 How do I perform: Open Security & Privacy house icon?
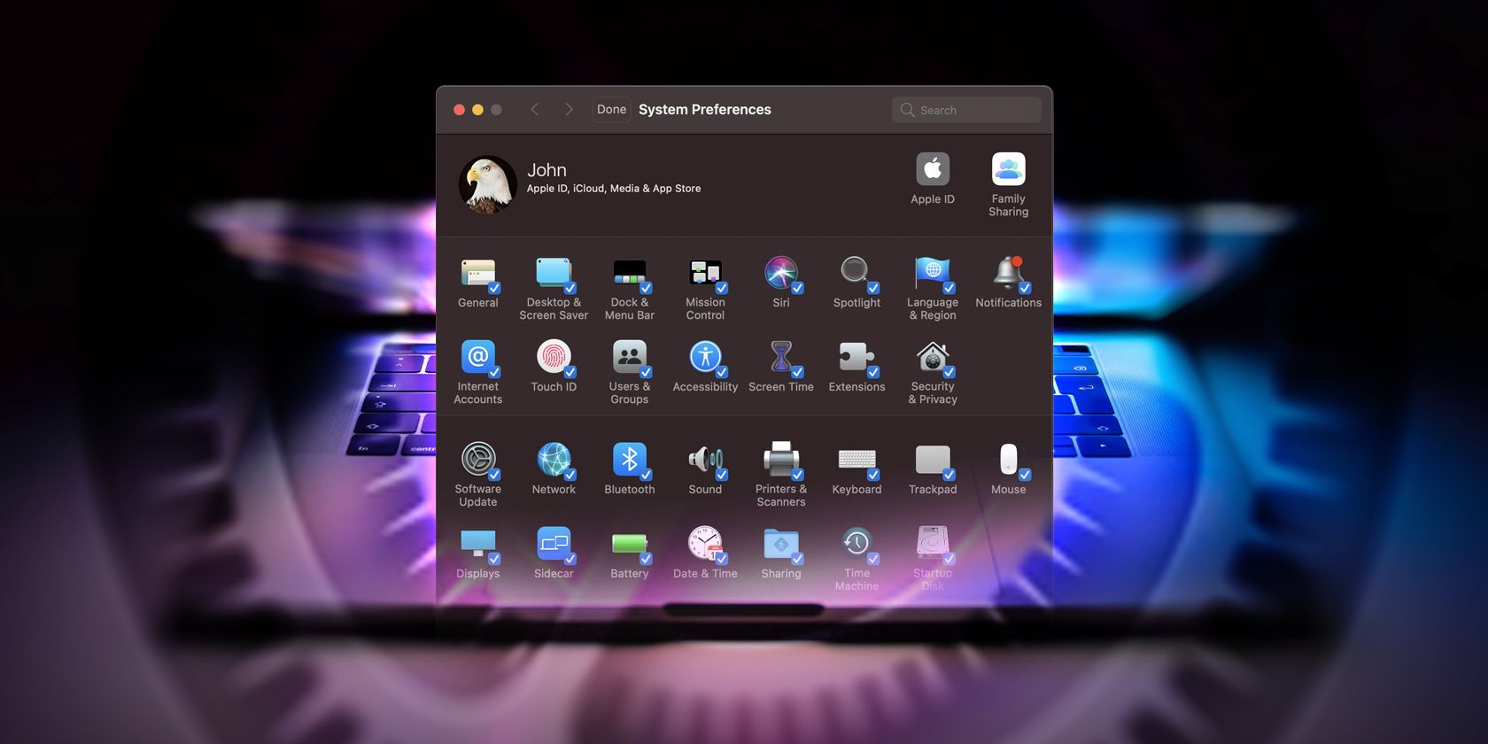pos(933,357)
